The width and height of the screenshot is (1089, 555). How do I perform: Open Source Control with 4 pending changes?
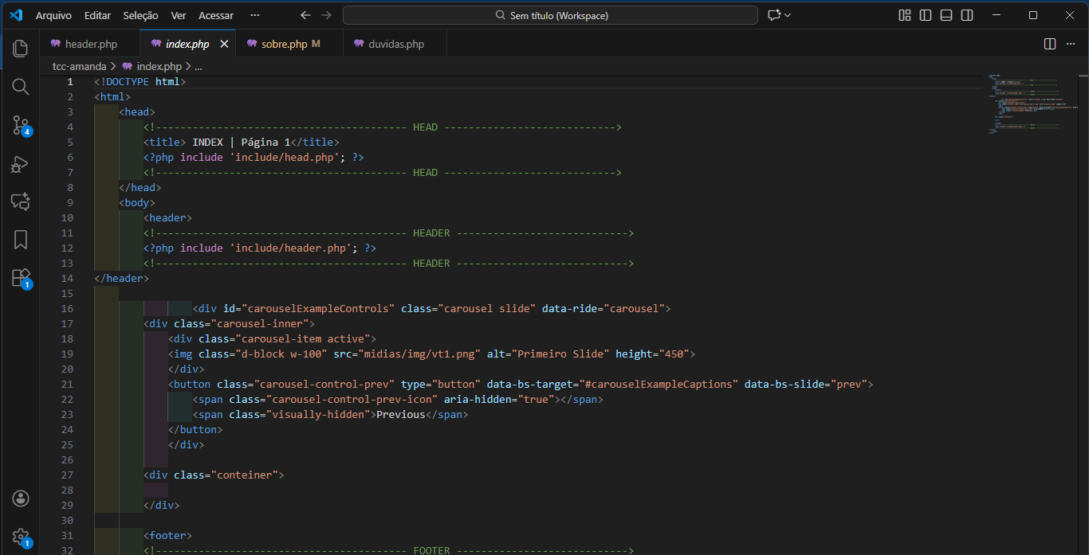21,125
